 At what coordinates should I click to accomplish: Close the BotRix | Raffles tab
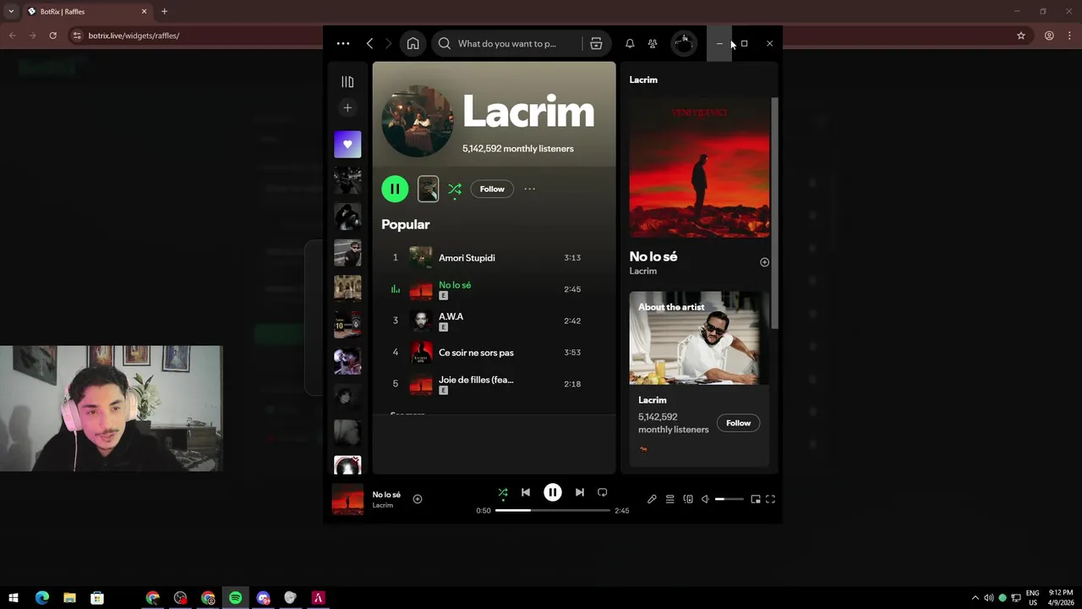click(144, 12)
